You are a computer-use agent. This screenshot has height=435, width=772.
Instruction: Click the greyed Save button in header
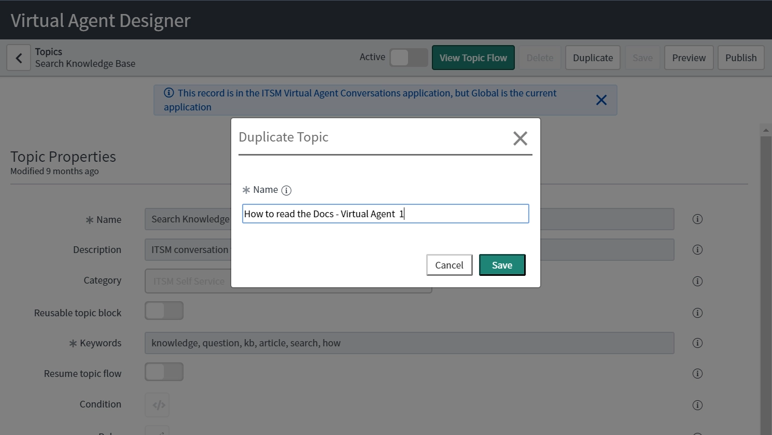pyautogui.click(x=642, y=58)
